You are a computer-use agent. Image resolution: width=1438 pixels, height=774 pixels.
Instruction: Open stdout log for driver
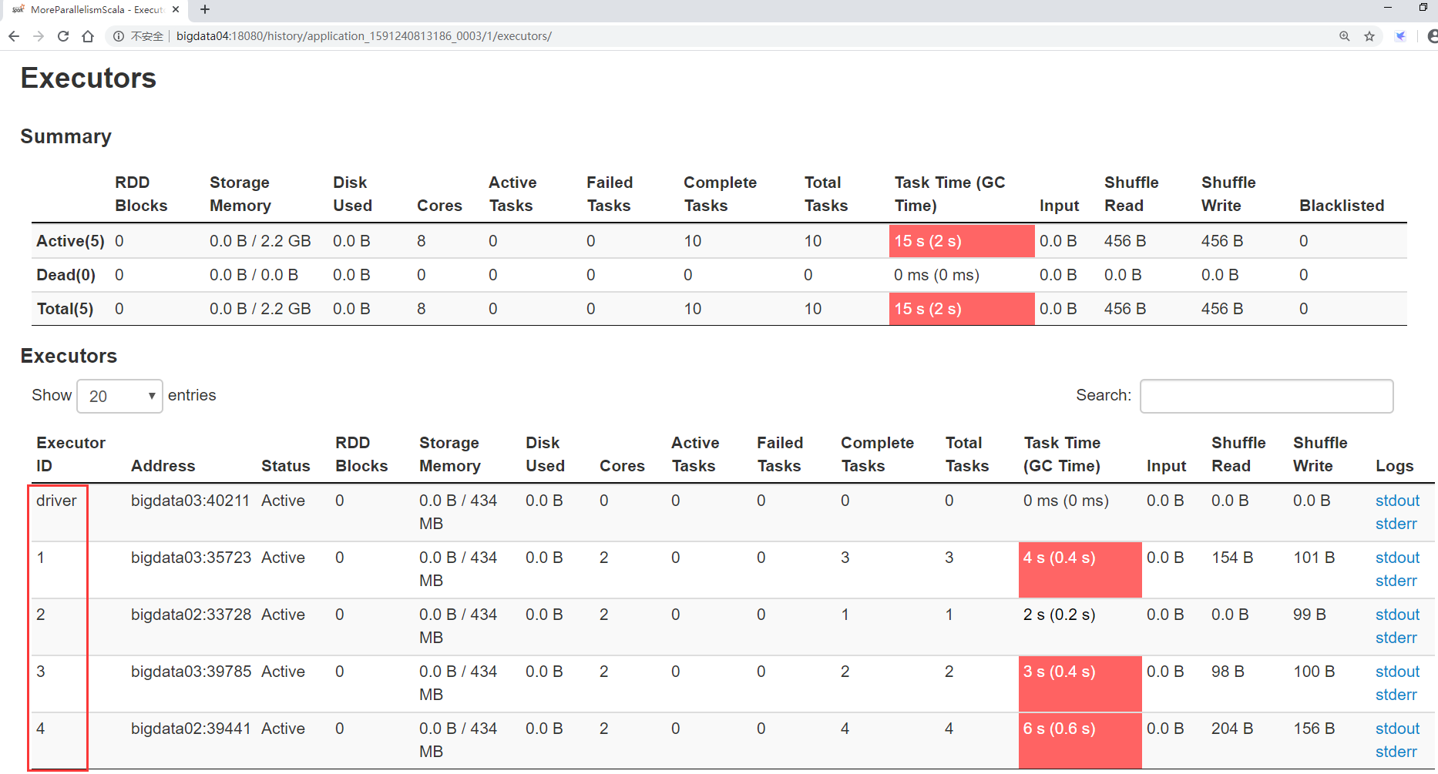click(1397, 501)
